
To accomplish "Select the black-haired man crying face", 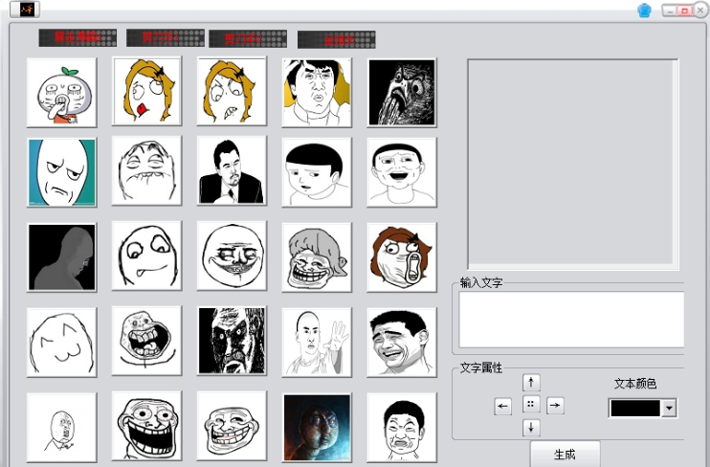I will tap(402, 428).
